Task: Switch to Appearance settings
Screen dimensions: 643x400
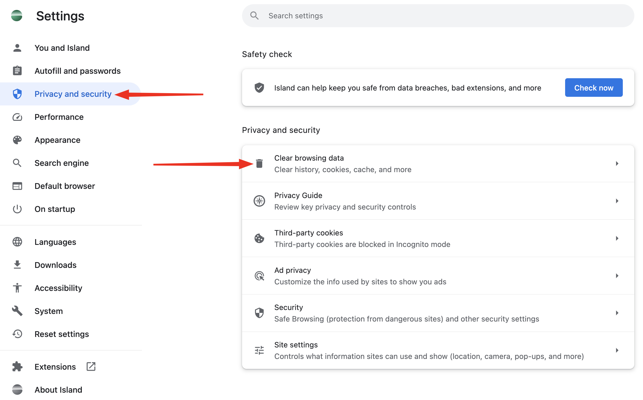Action: coord(70,140)
